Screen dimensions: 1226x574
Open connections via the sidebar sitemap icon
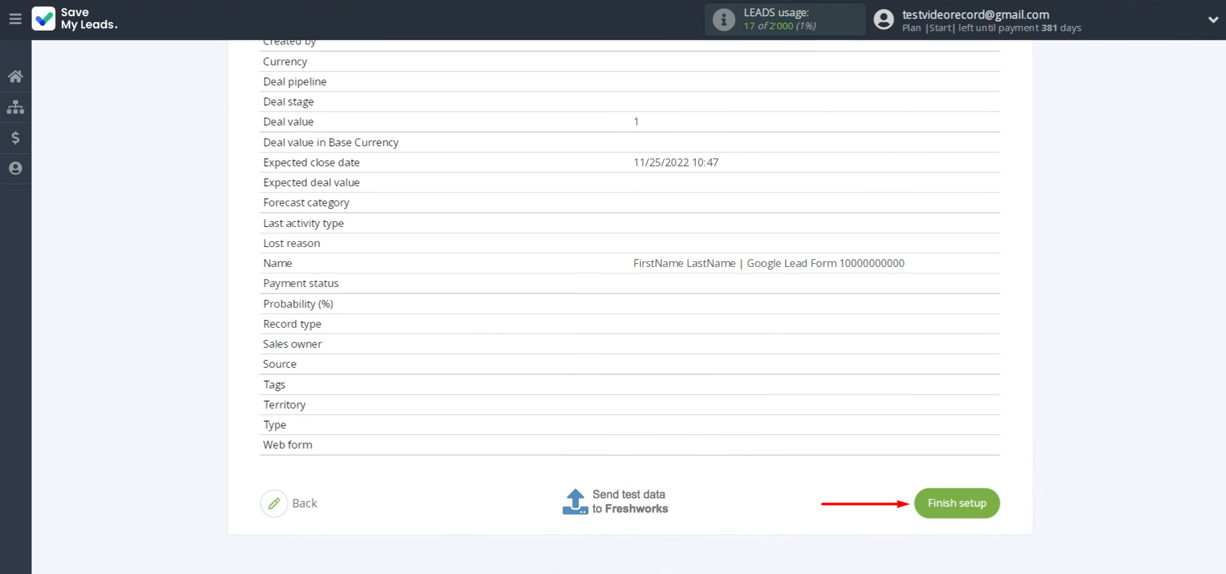click(x=15, y=107)
